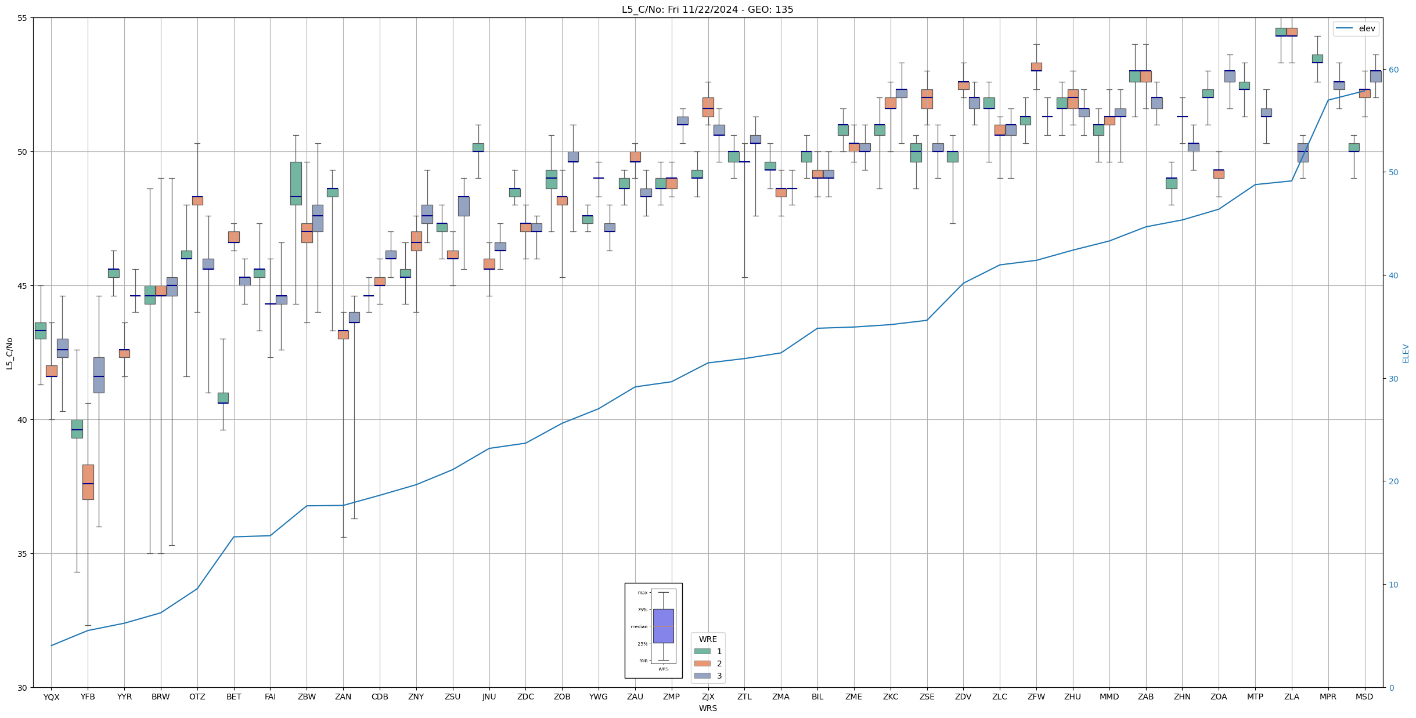1416x718 pixels.
Task: Click the WRS x-axis label
Action: 708,708
